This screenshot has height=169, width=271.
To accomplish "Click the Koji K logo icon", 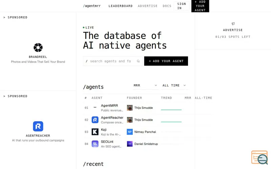I will click(95, 132).
